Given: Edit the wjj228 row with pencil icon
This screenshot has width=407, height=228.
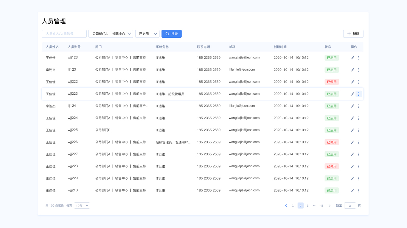Looking at the screenshot, I should [x=352, y=167].
